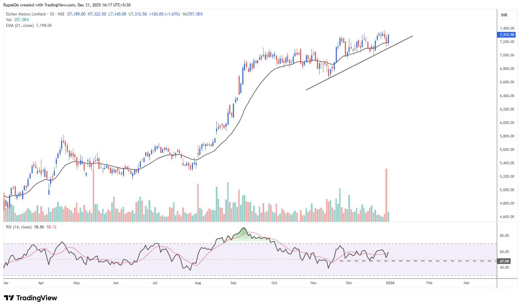Click the blue 7,312.50 current price tag

(506, 35)
